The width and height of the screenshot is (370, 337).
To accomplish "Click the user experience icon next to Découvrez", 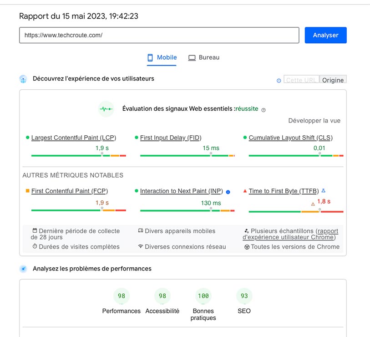I will [23, 79].
